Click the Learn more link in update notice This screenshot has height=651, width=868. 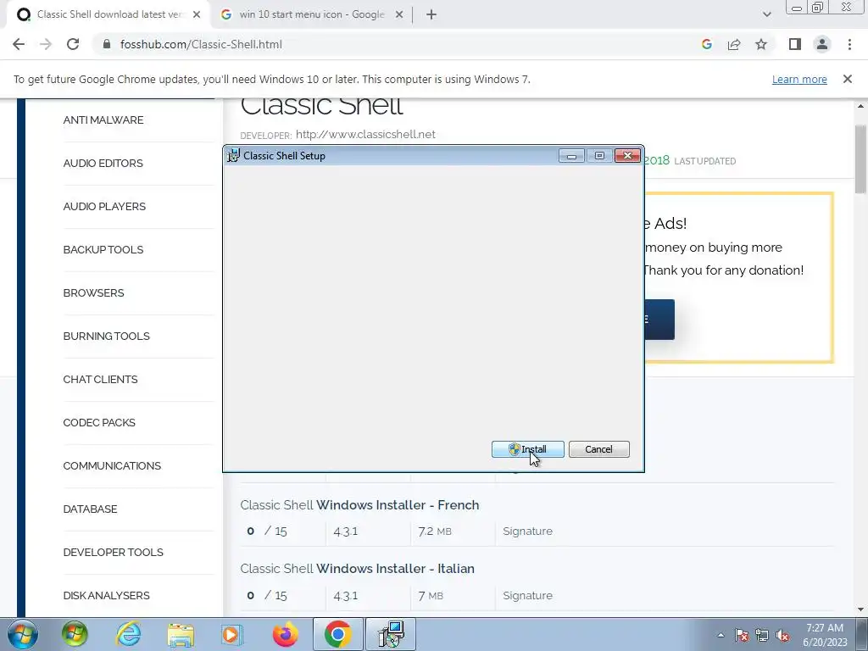[x=799, y=79]
